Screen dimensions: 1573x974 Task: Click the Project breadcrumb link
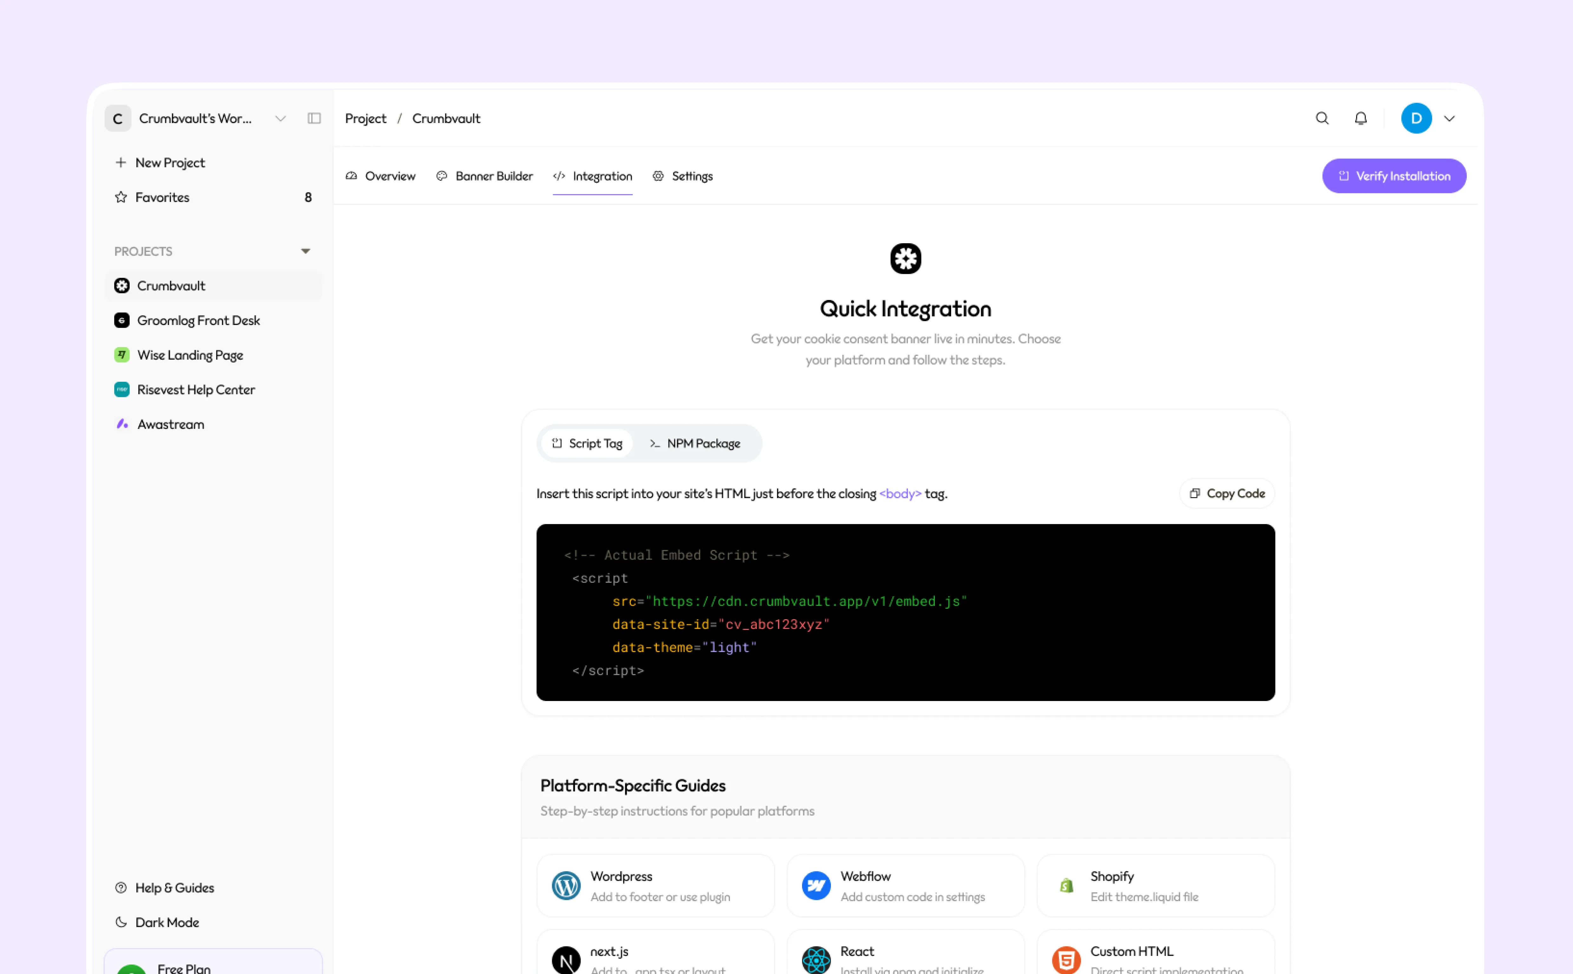pyautogui.click(x=366, y=119)
